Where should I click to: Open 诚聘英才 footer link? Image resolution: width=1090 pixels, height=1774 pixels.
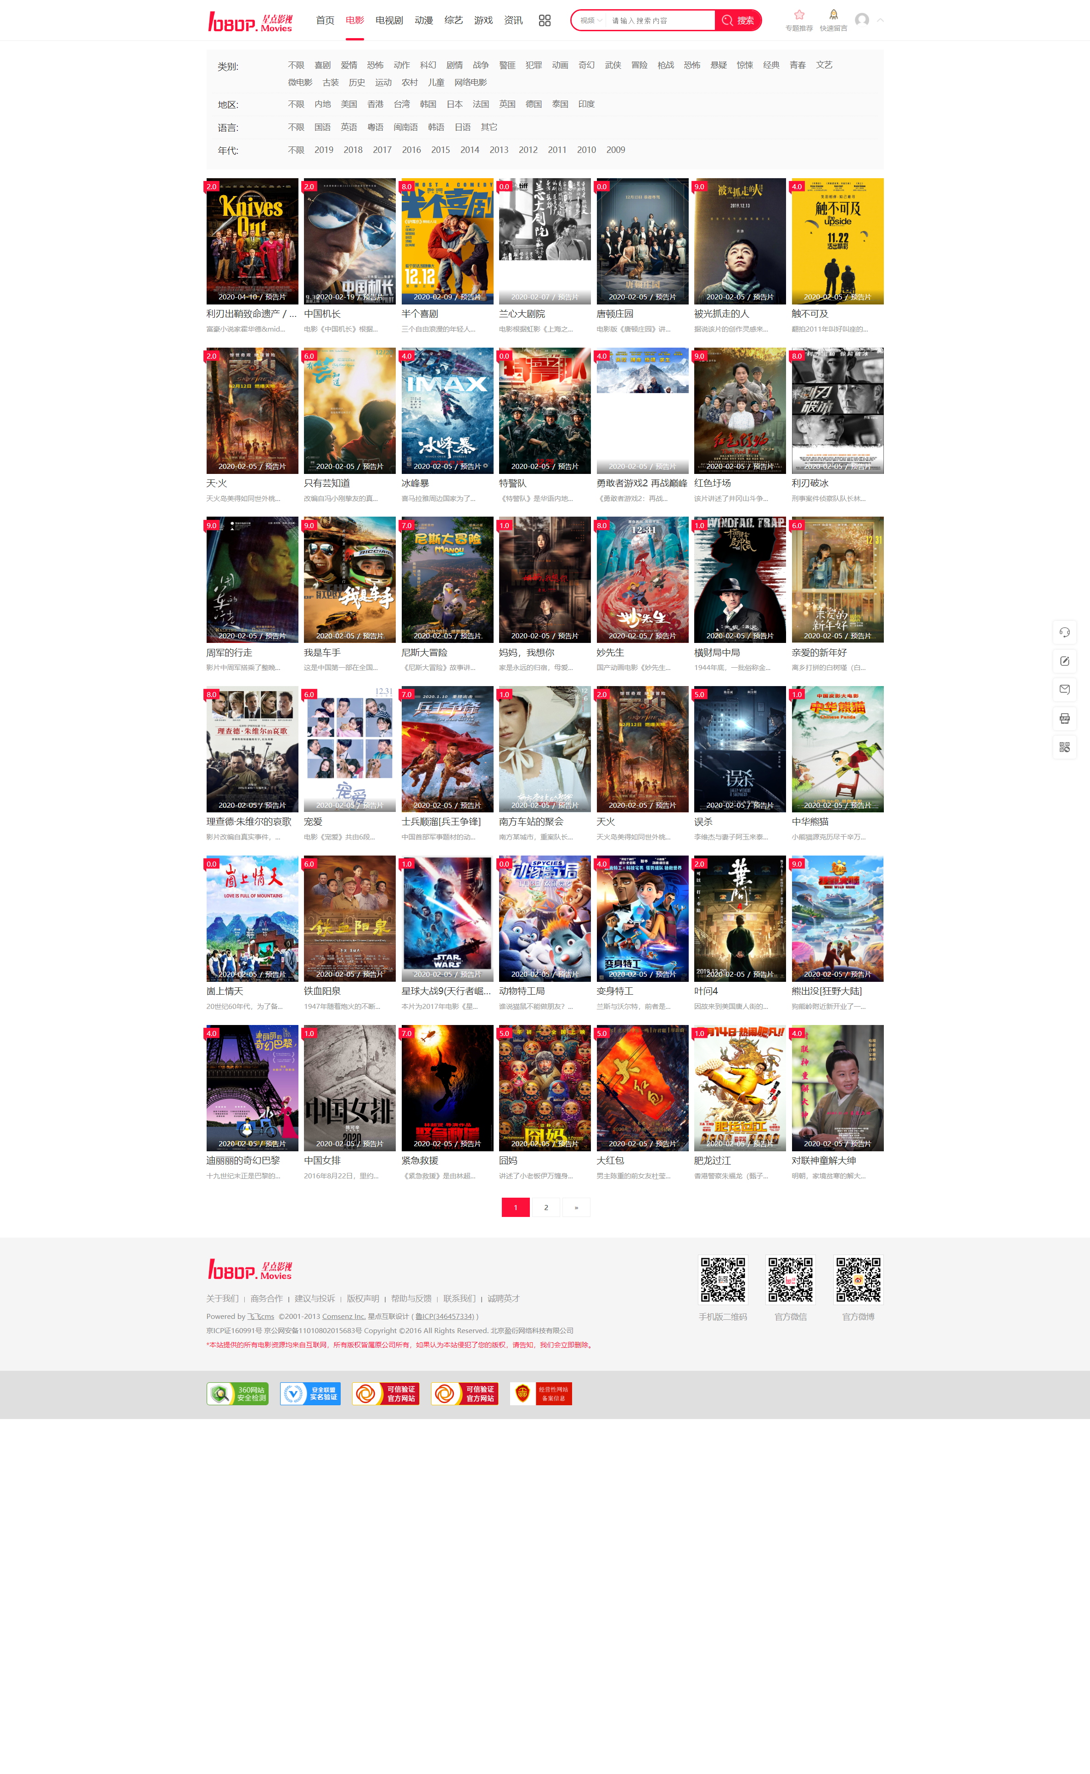click(x=503, y=1299)
